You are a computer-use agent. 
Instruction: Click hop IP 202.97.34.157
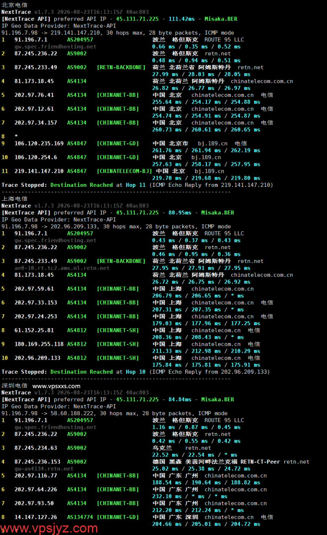pyautogui.click(x=36, y=123)
